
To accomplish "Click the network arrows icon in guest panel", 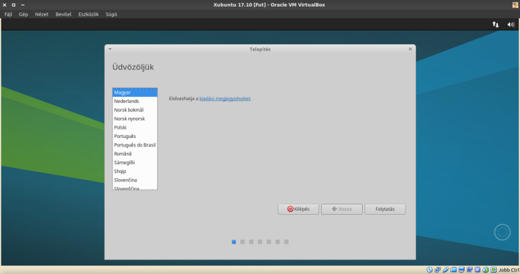I will (495, 24).
